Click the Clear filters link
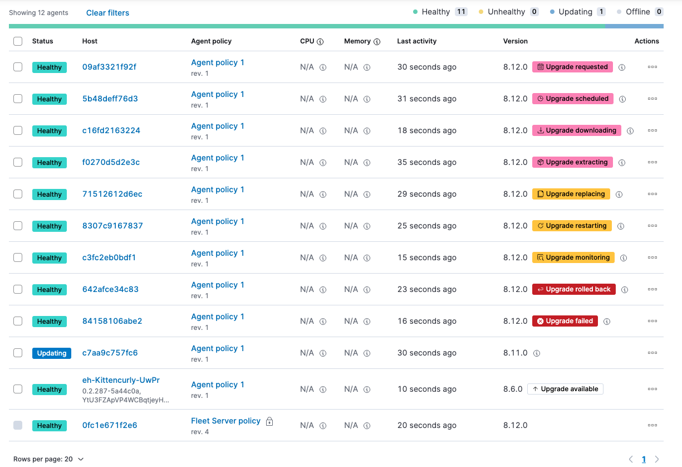682x467 pixels. click(107, 13)
